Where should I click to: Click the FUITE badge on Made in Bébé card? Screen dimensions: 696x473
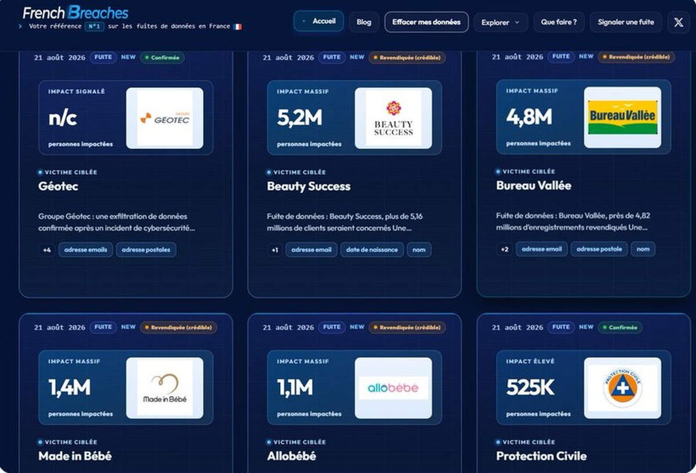pos(103,327)
